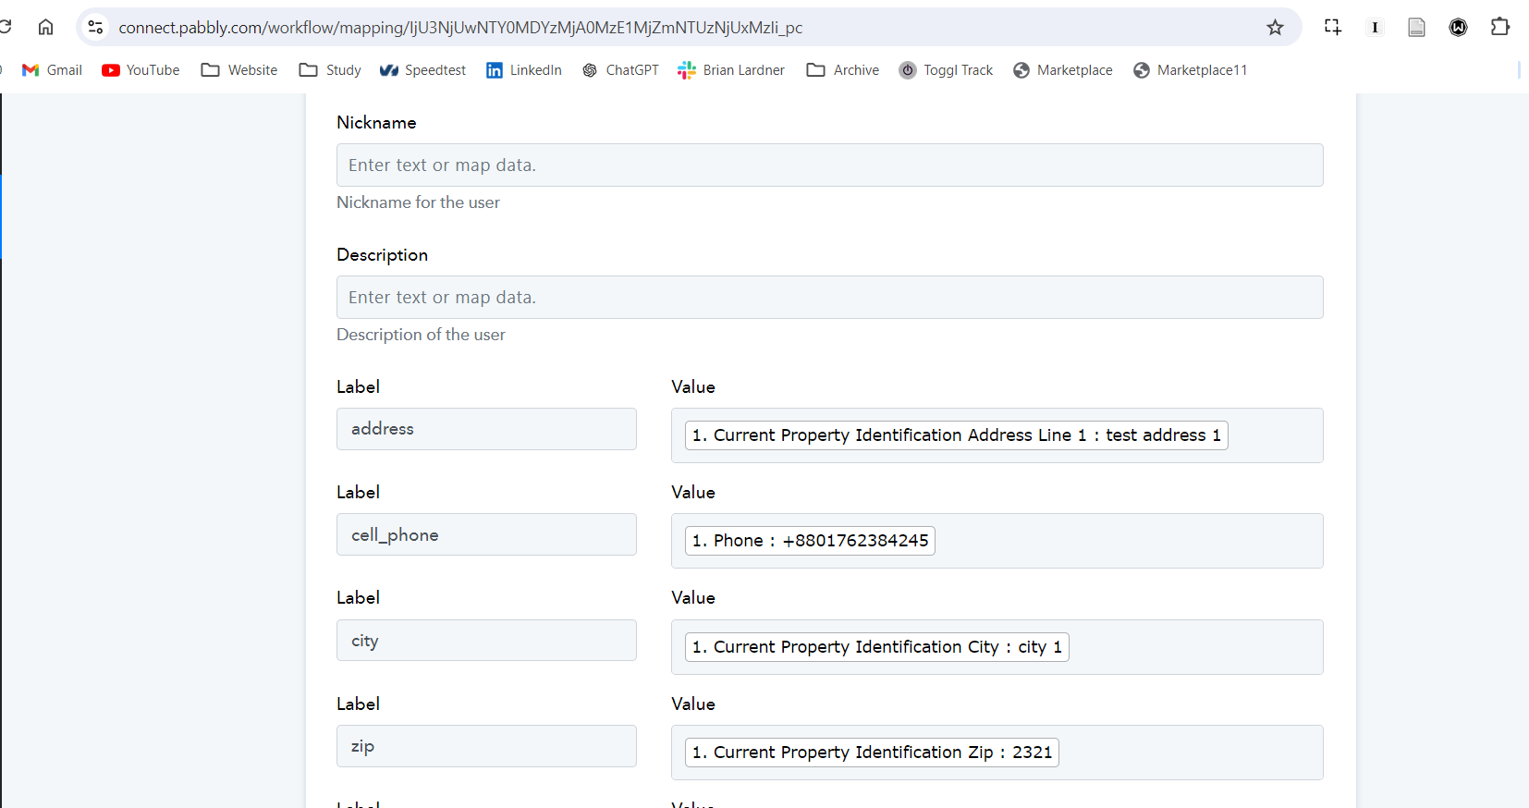Click the Value heading above the Address Line tag

[x=693, y=387]
